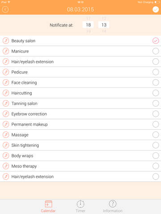Screen dimensions: 161x214
Task: Open the Timer tab
Action: pyautogui.click(x=80, y=206)
